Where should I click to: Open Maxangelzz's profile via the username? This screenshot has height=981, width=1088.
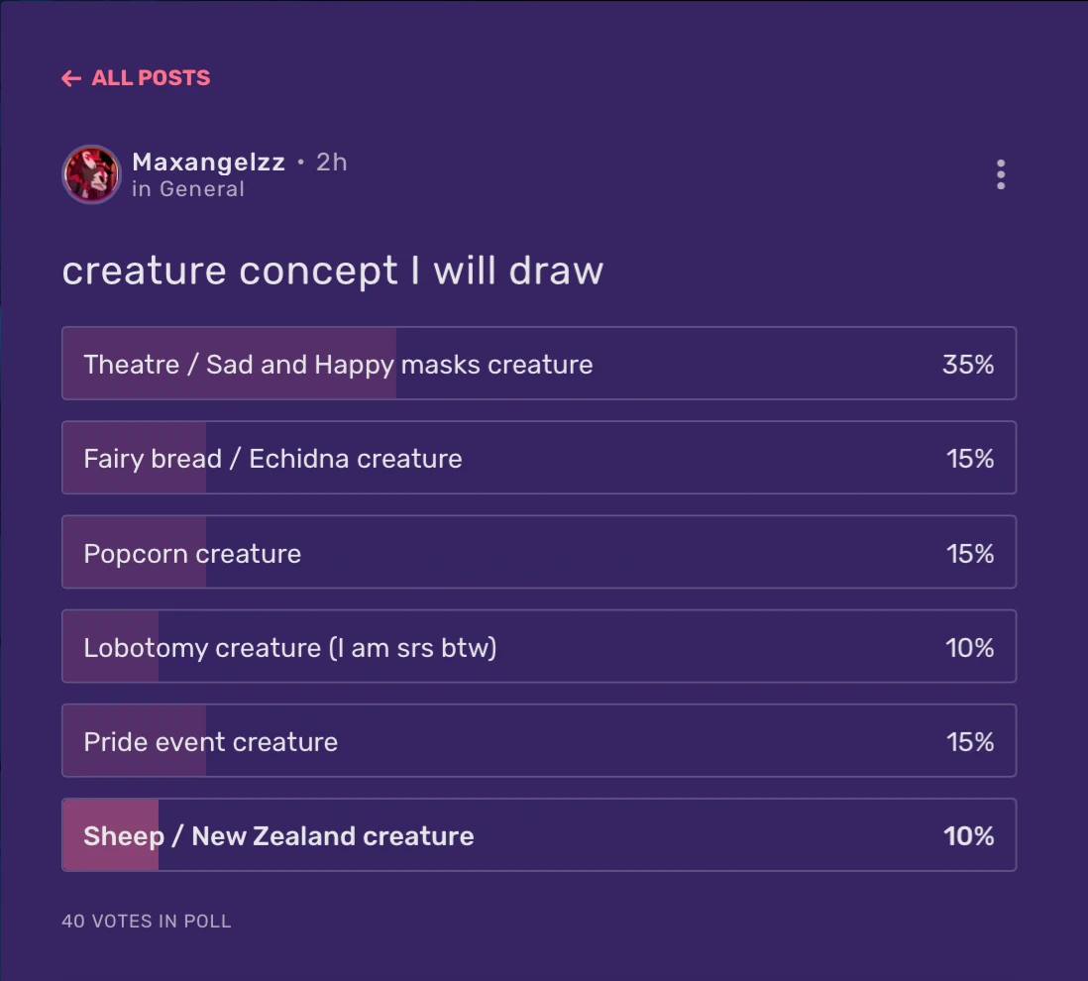pos(208,162)
